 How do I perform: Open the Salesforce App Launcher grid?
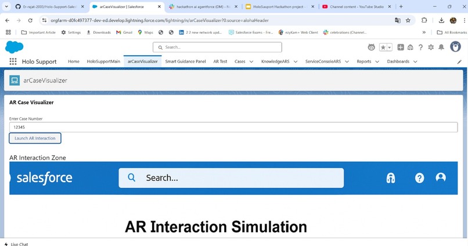click(x=13, y=62)
